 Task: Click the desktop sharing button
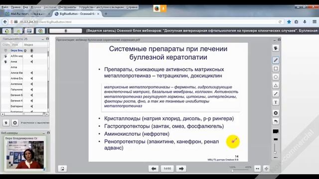29,31
